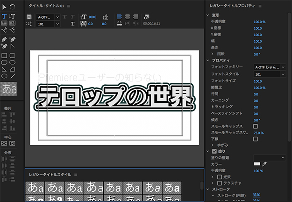This screenshot has height=202, width=292.
Task: Open the レガシータイトルスタイル panel menu
Action: click(x=75, y=175)
